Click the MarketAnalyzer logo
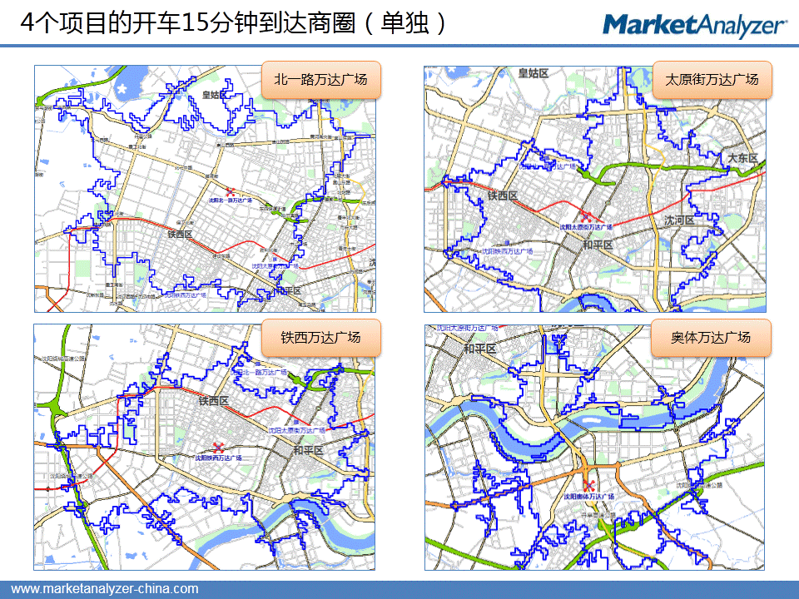799x599 pixels. coord(694,25)
